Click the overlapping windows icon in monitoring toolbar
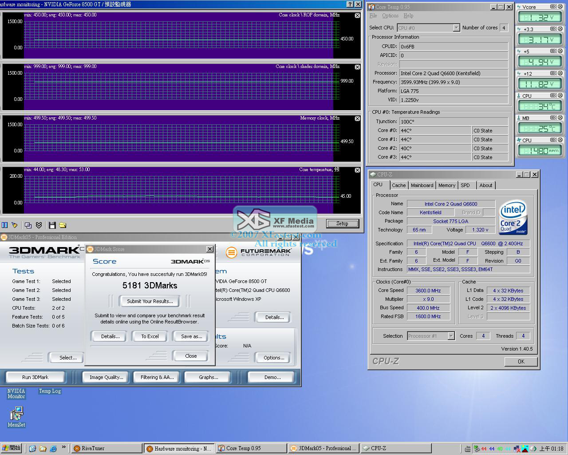Image resolution: width=568 pixels, height=455 pixels. click(28, 225)
